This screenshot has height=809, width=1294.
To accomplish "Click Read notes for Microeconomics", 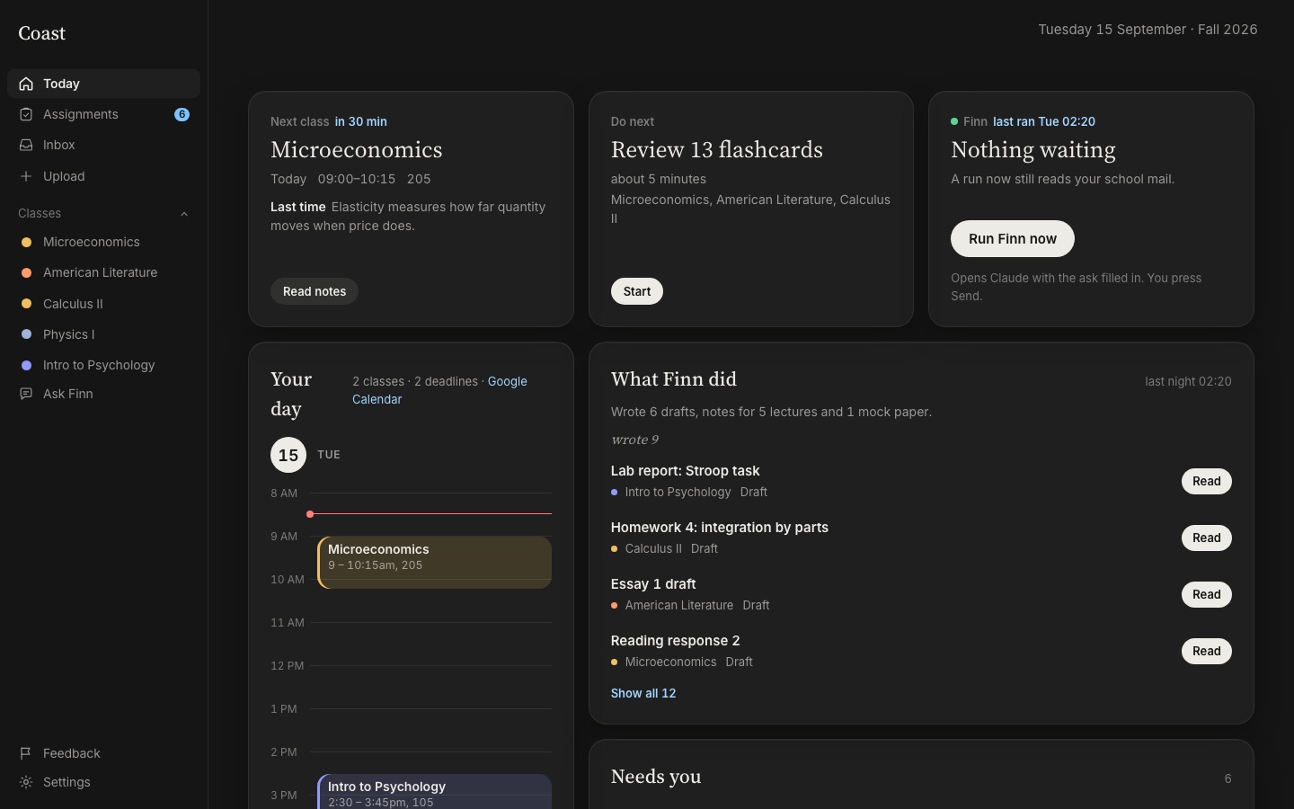I will (315, 291).
